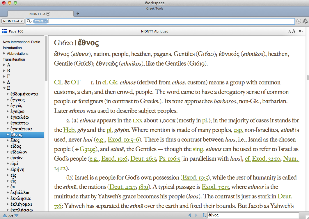Focus the bottom ἔθνος lookup field
The width and height of the screenshot is (309, 219).
(x=253, y=215)
